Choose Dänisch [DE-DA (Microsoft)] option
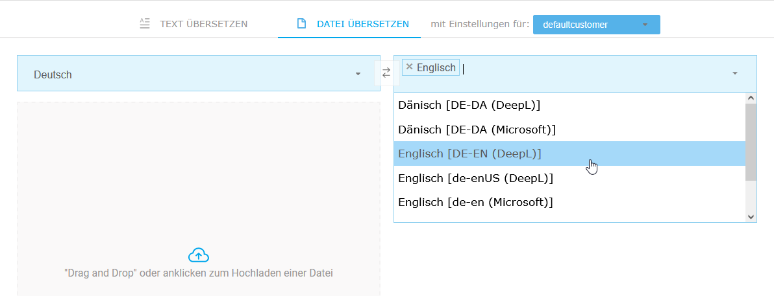This screenshot has width=774, height=296. point(477,130)
